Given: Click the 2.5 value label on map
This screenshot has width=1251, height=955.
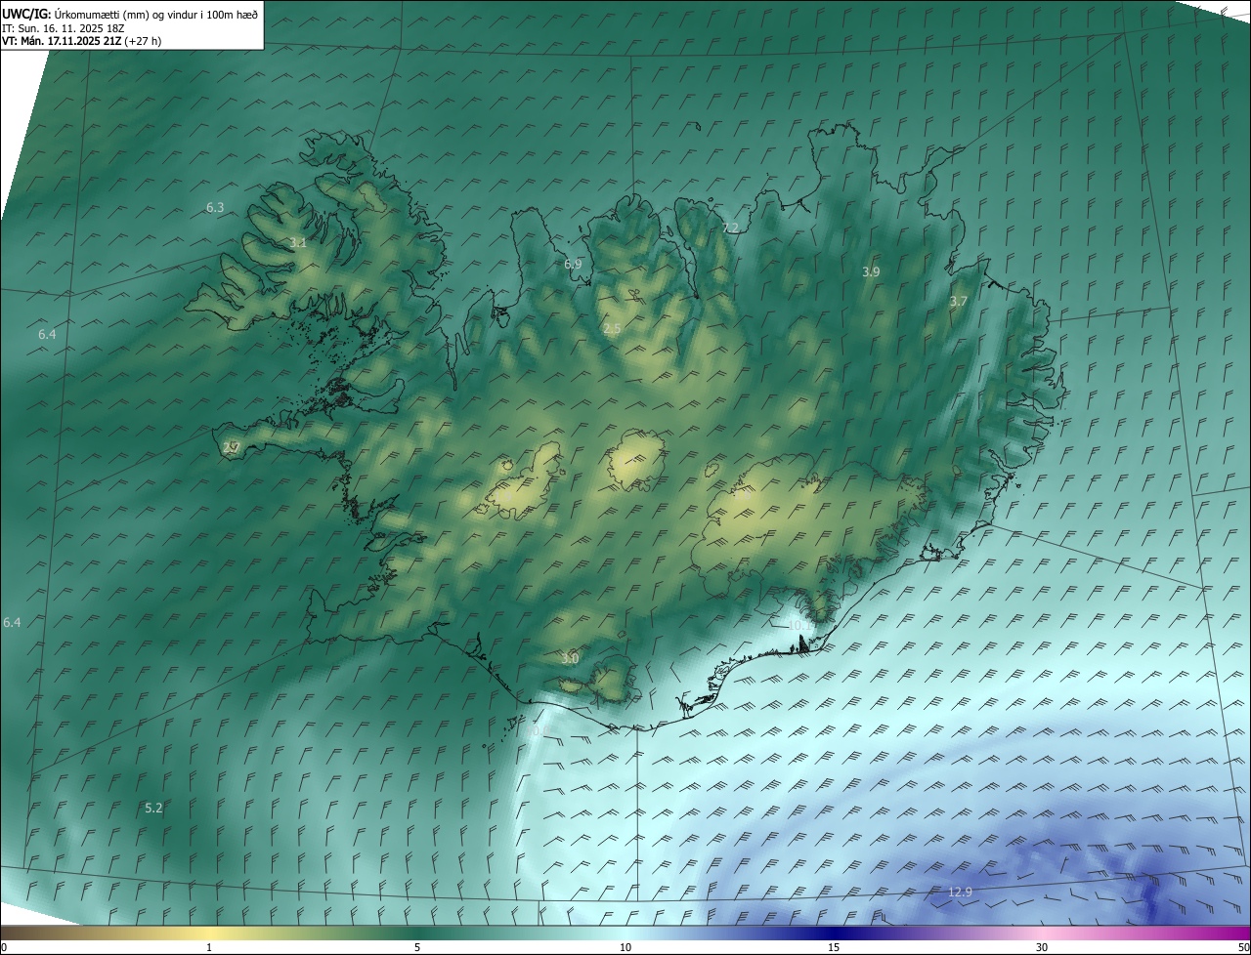Looking at the screenshot, I should pyautogui.click(x=612, y=329).
